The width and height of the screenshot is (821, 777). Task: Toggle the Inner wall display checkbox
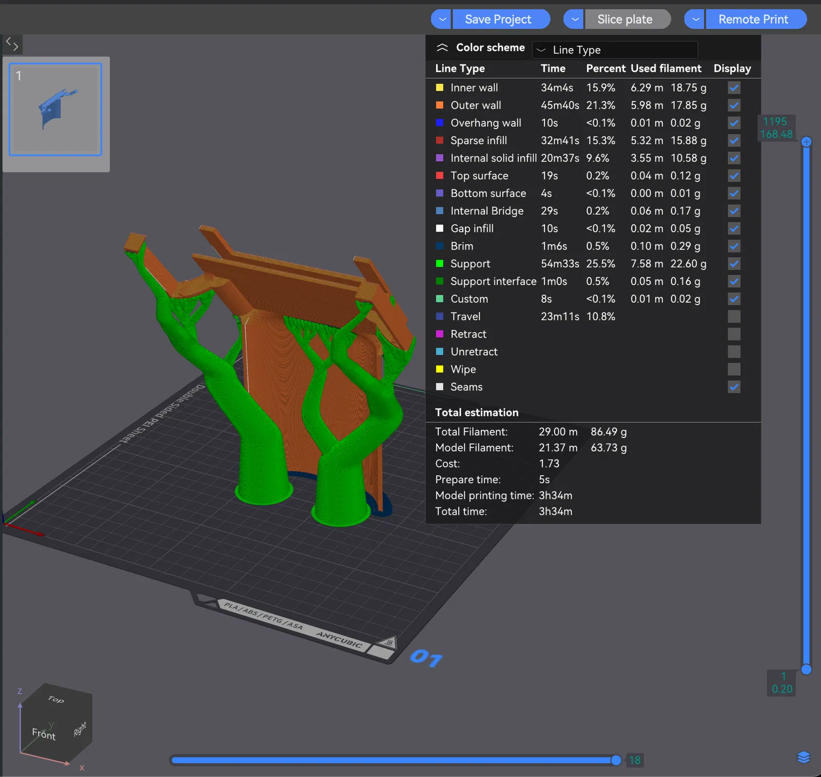point(734,88)
